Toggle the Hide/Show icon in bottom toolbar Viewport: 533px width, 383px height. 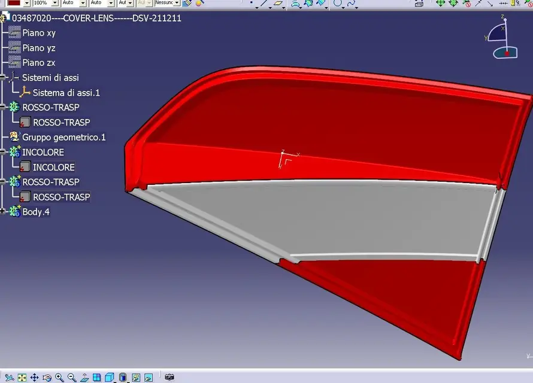(135, 378)
